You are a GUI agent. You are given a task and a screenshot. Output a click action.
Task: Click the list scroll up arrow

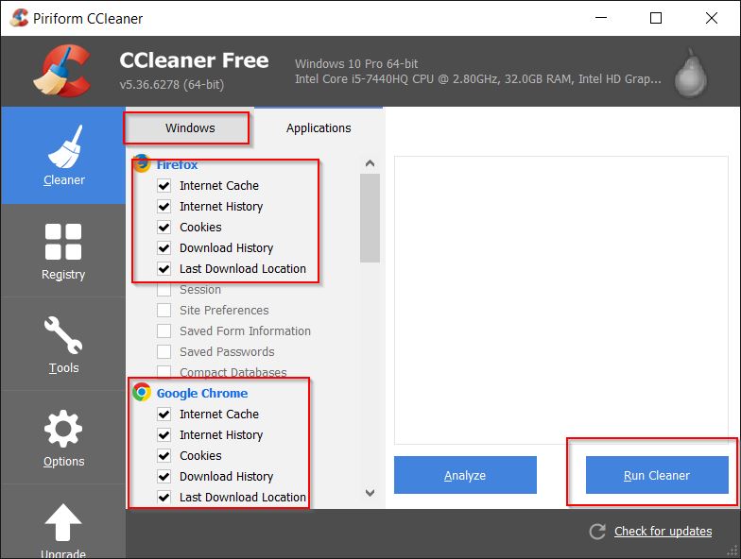click(x=370, y=163)
